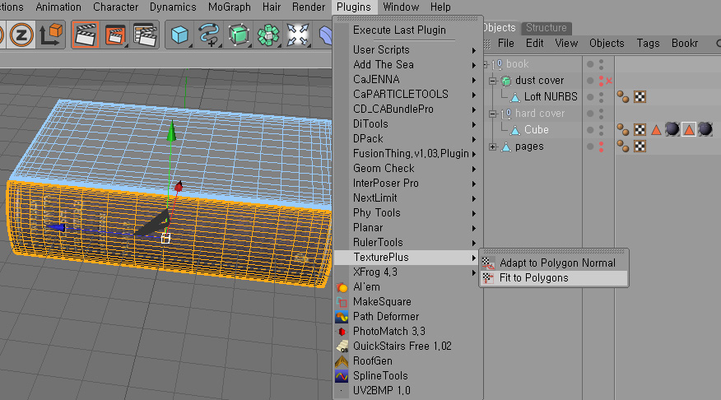Screen dimensions: 721x400
Task: Click the Phong tag on Cube row
Action: click(623, 130)
